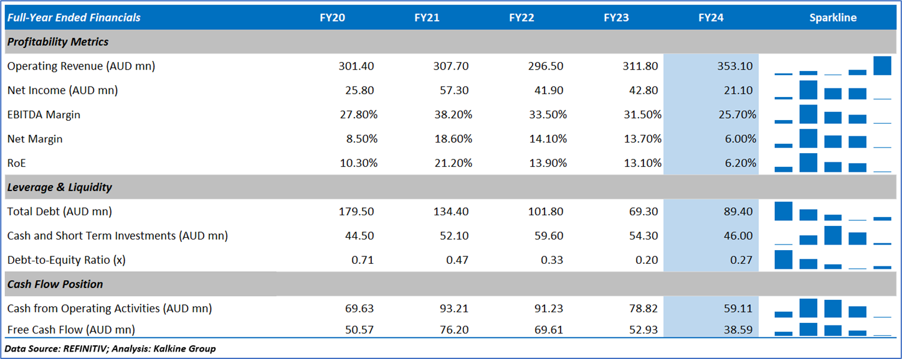The width and height of the screenshot is (902, 359).
Task: Click the FY20 Cash from Operating Activities value
Action: coord(359,309)
